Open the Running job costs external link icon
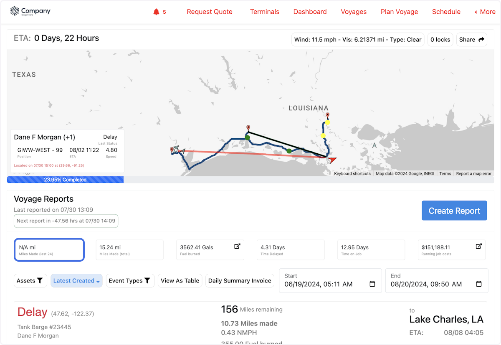The height and width of the screenshot is (345, 501). coord(478,246)
